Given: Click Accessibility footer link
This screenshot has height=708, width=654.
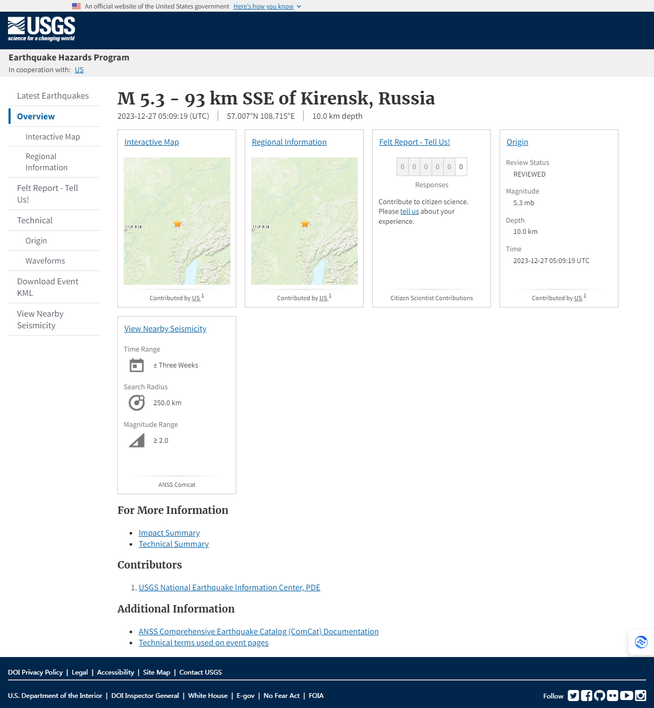Looking at the screenshot, I should tap(115, 672).
